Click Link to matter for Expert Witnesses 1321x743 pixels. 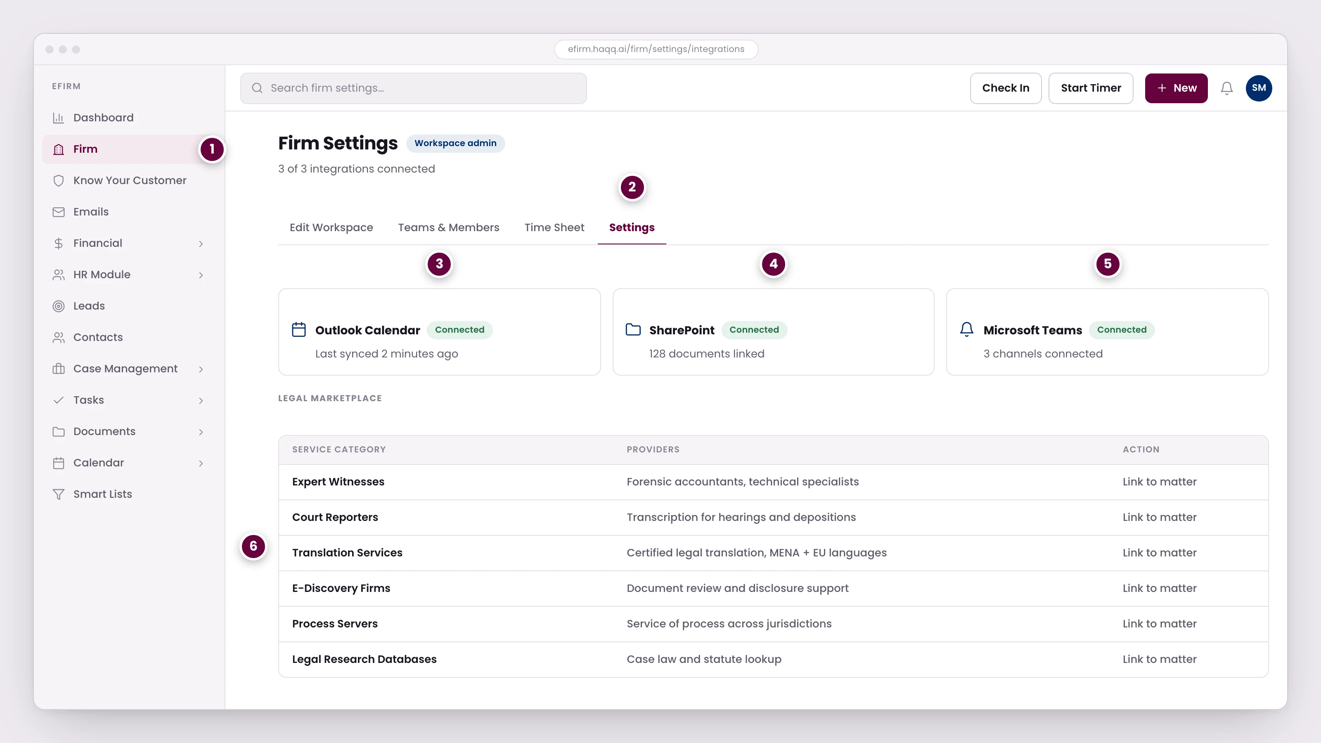click(x=1160, y=482)
